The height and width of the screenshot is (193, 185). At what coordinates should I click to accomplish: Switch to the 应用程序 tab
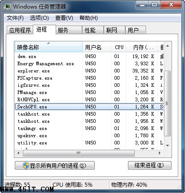(x=20, y=30)
